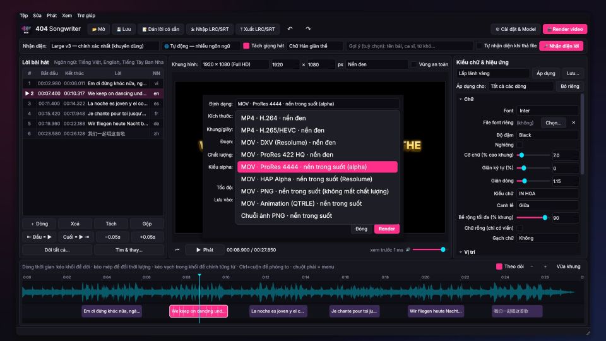
Task: Adjust the Bề rộng tối đa width slider
Action: [533, 218]
